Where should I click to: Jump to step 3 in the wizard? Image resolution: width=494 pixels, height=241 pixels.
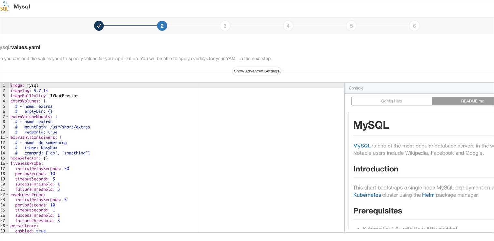click(225, 26)
